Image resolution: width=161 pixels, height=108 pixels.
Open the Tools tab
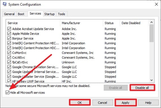pos(61,14)
